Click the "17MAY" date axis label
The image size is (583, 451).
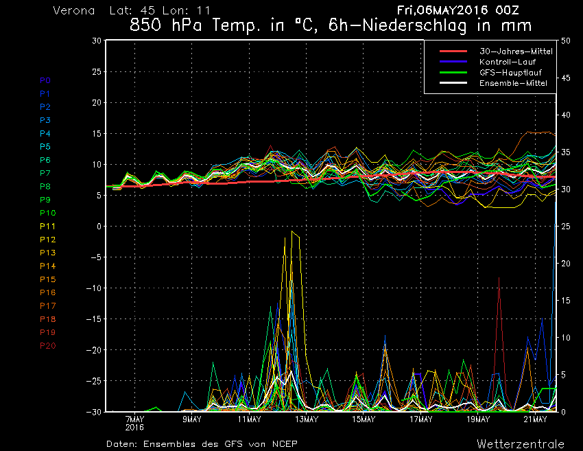point(421,419)
